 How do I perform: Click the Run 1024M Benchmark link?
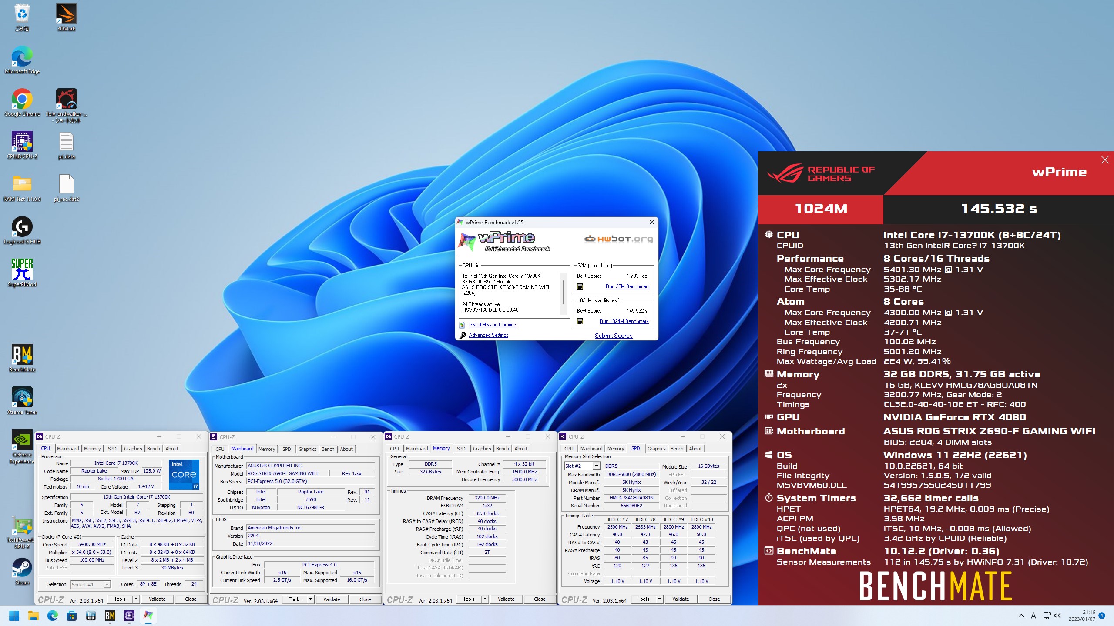point(624,321)
